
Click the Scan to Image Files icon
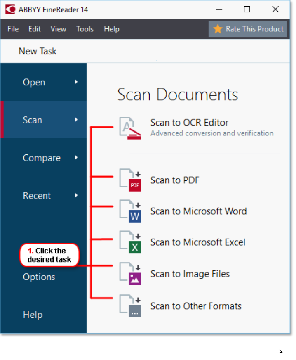tap(130, 274)
